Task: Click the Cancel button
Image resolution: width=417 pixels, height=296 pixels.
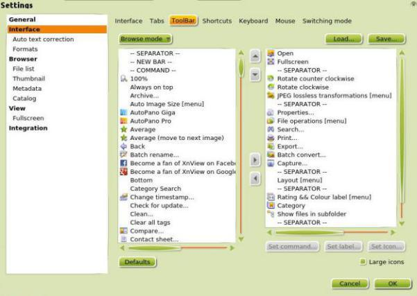Action: 350,284
